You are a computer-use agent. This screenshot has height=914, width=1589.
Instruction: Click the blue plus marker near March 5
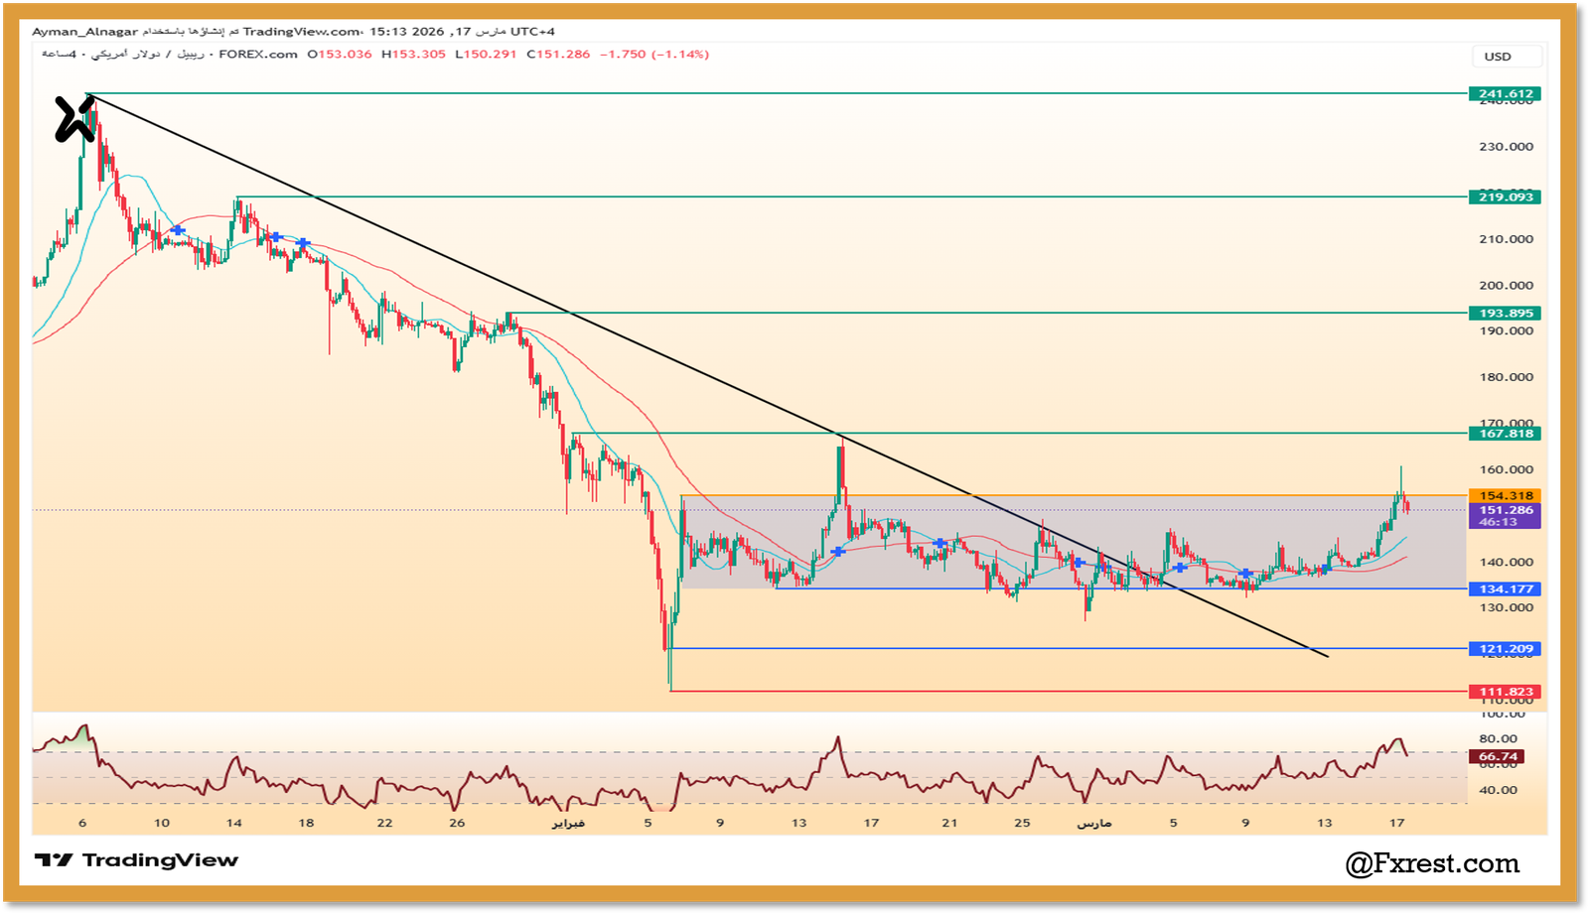click(1180, 568)
